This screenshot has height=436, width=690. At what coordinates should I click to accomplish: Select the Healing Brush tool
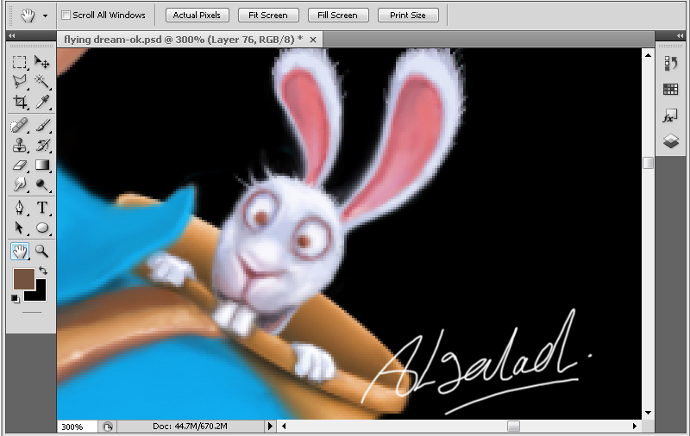coord(19,126)
